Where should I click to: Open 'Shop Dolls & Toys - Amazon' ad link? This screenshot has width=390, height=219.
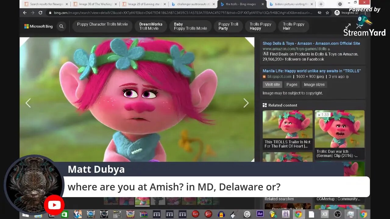311,43
